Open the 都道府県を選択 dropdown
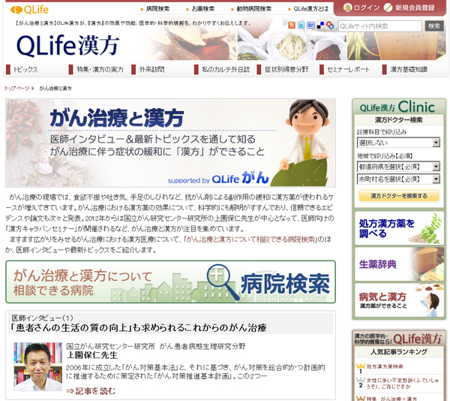 tap(398, 167)
